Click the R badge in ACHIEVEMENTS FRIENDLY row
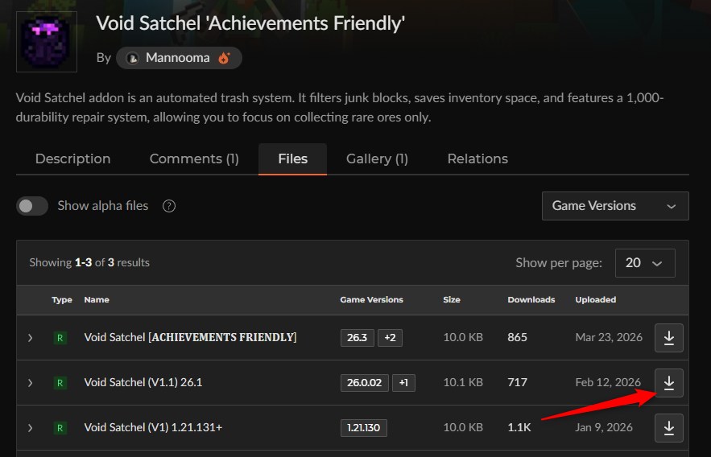This screenshot has height=457, width=711. coord(60,338)
